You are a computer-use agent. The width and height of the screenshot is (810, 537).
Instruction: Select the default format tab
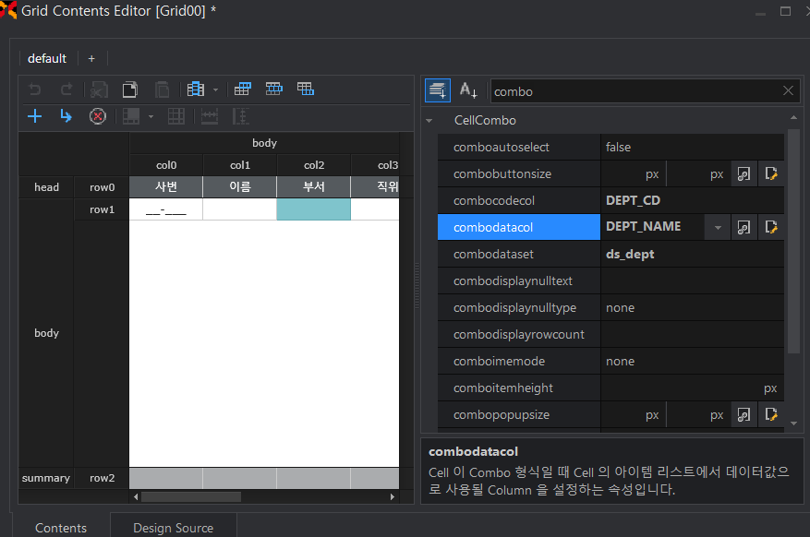coord(47,58)
